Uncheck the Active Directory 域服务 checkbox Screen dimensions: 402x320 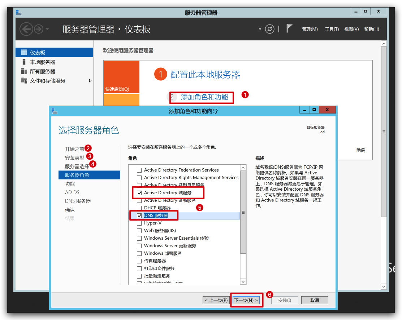pyautogui.click(x=139, y=193)
